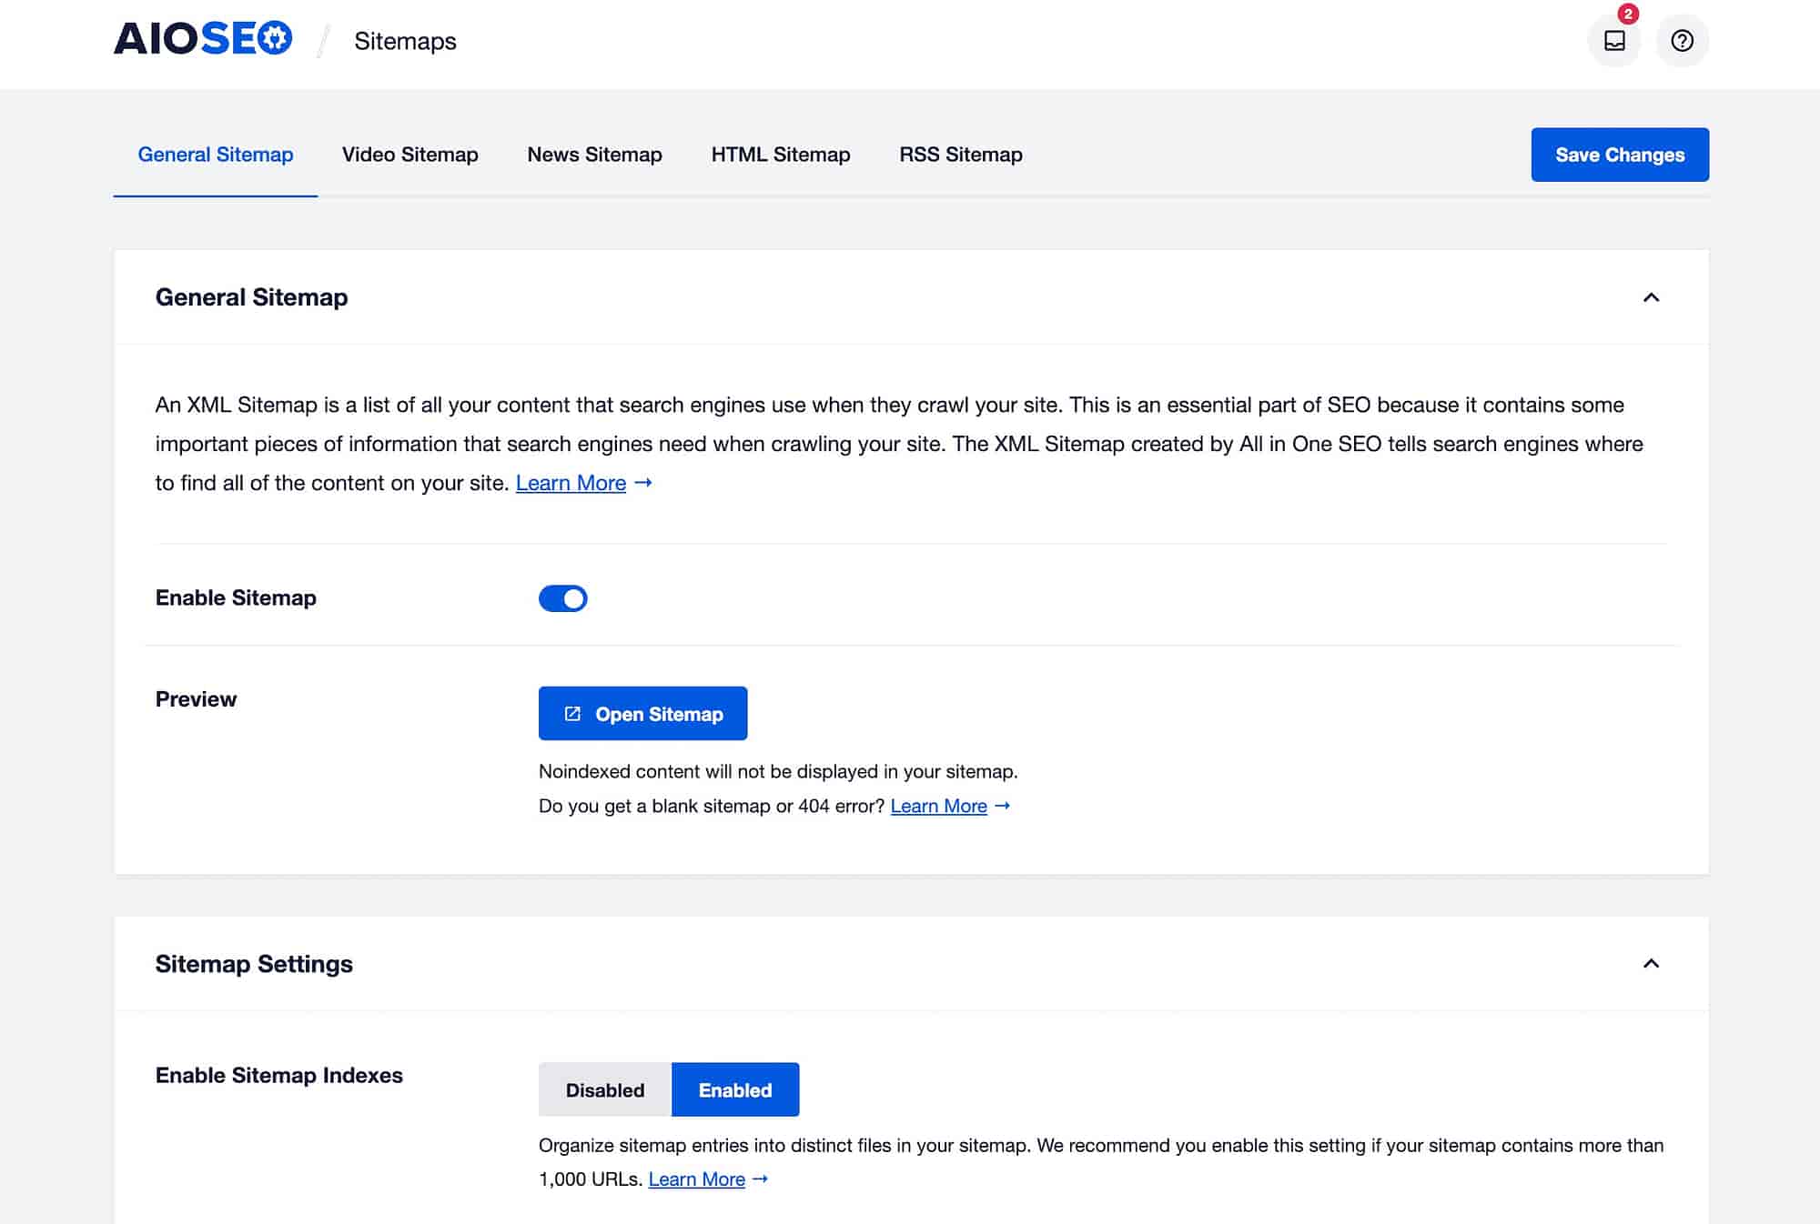Save Changes to sitemap settings

pyautogui.click(x=1621, y=155)
